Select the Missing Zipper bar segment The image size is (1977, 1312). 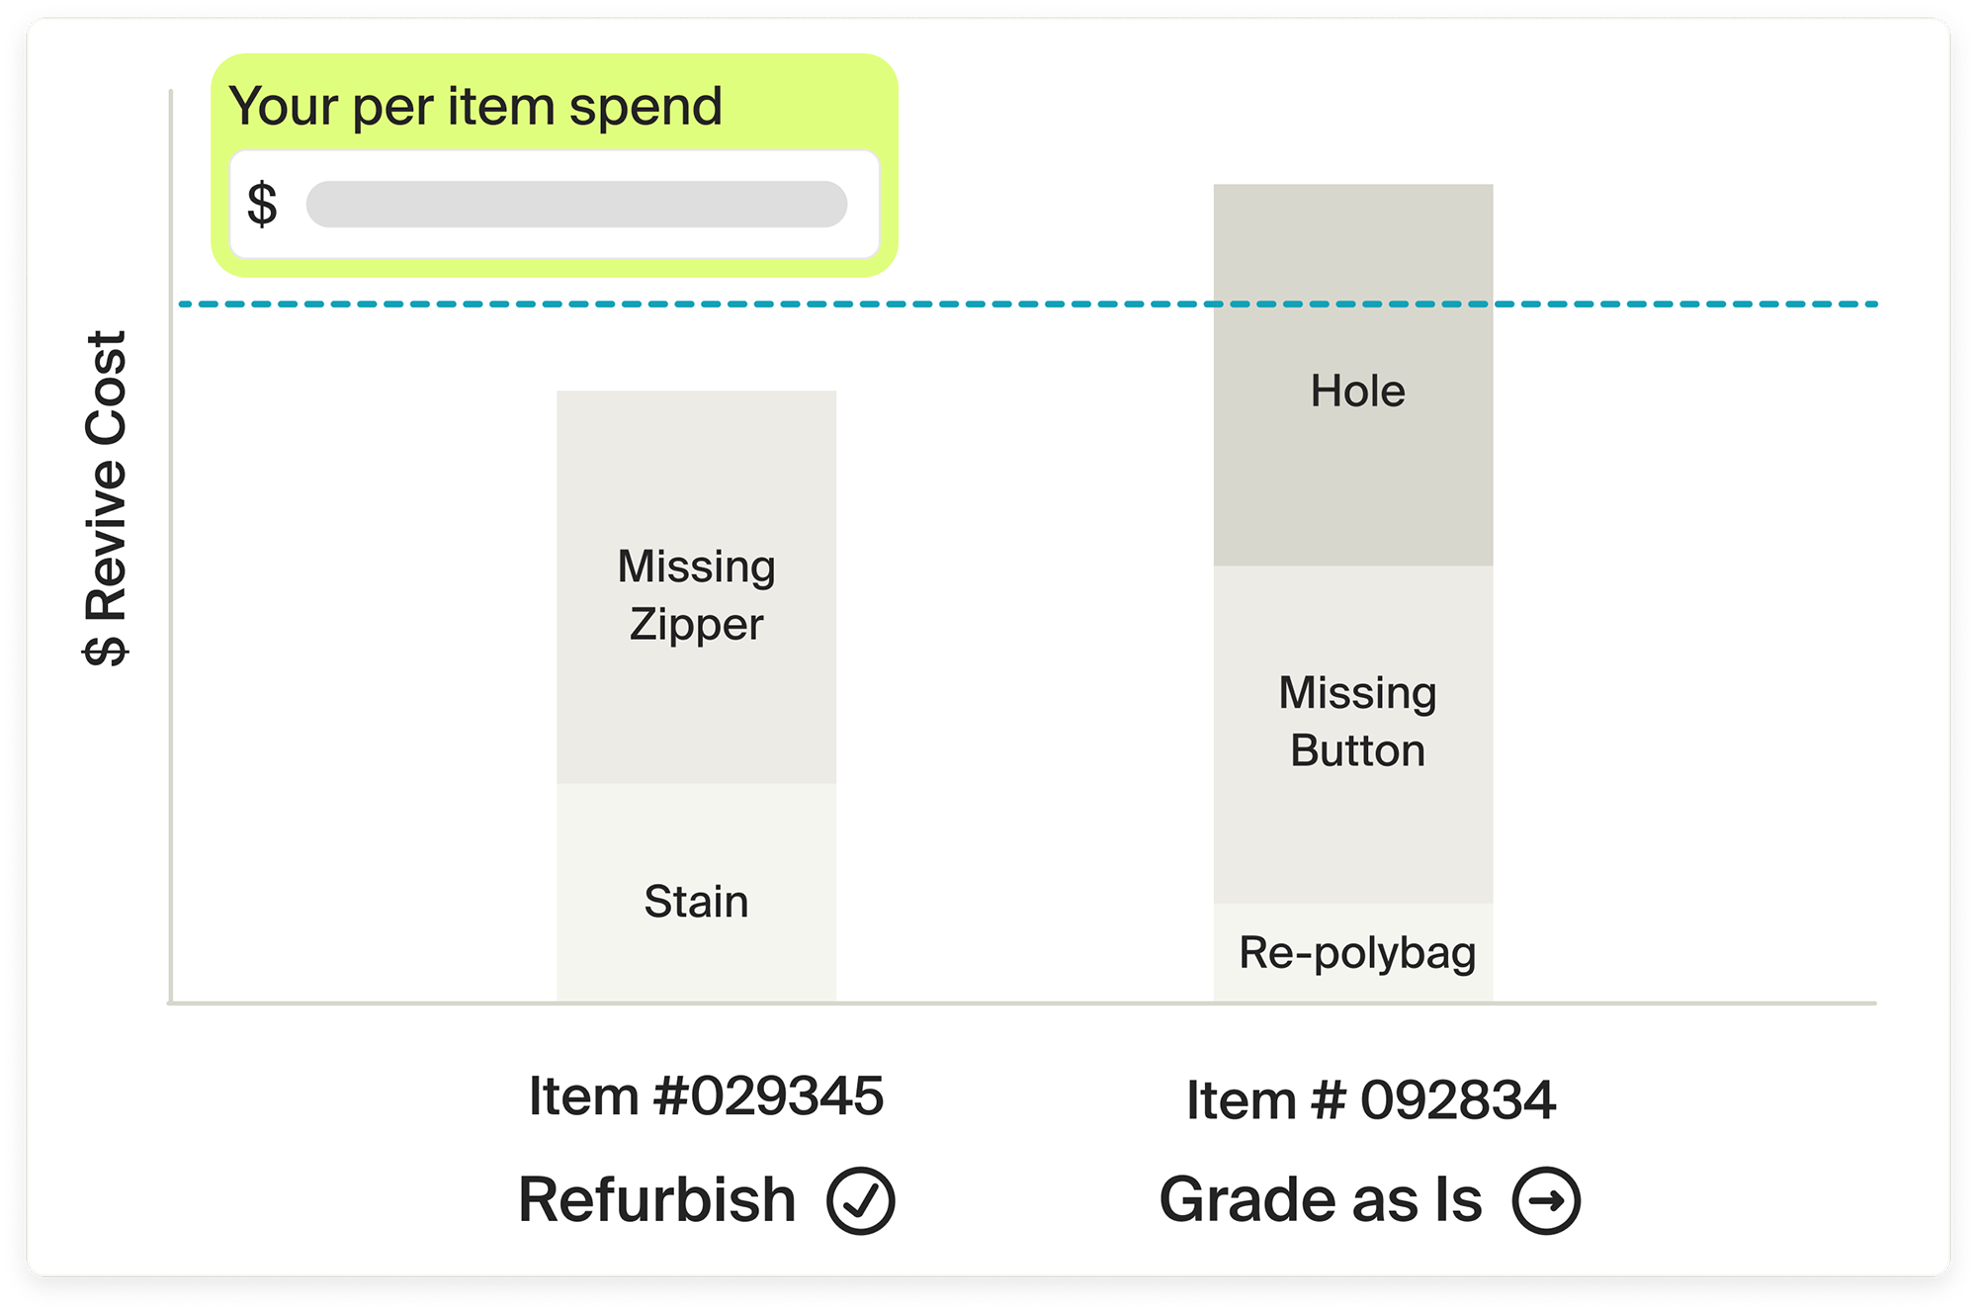pyautogui.click(x=696, y=587)
